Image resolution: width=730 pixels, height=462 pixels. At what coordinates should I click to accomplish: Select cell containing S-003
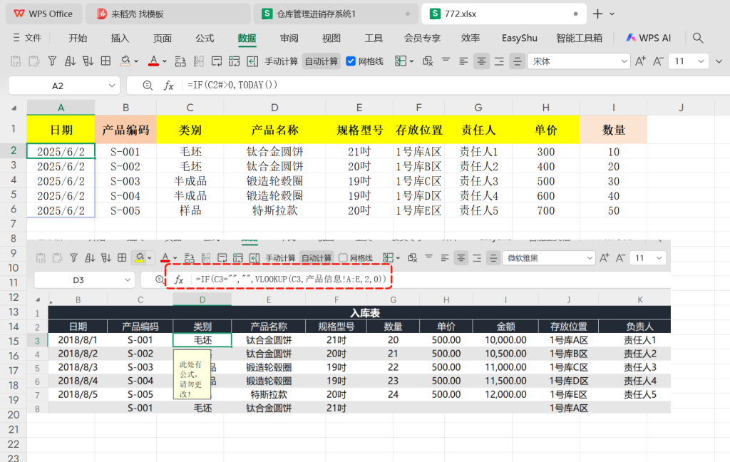coord(125,181)
